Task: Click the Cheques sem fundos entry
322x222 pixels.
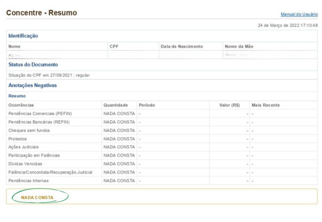Action: pyautogui.click(x=29, y=131)
